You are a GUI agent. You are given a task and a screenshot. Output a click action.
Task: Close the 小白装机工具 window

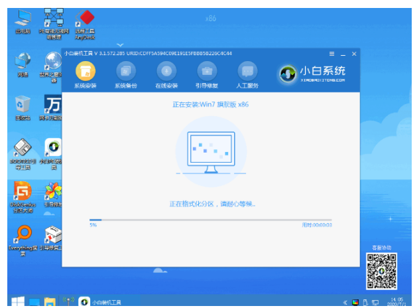point(354,53)
